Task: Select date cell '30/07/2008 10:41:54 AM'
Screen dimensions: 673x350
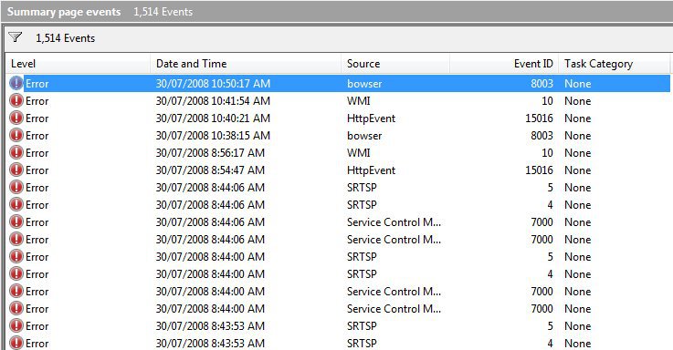Action: [x=213, y=100]
